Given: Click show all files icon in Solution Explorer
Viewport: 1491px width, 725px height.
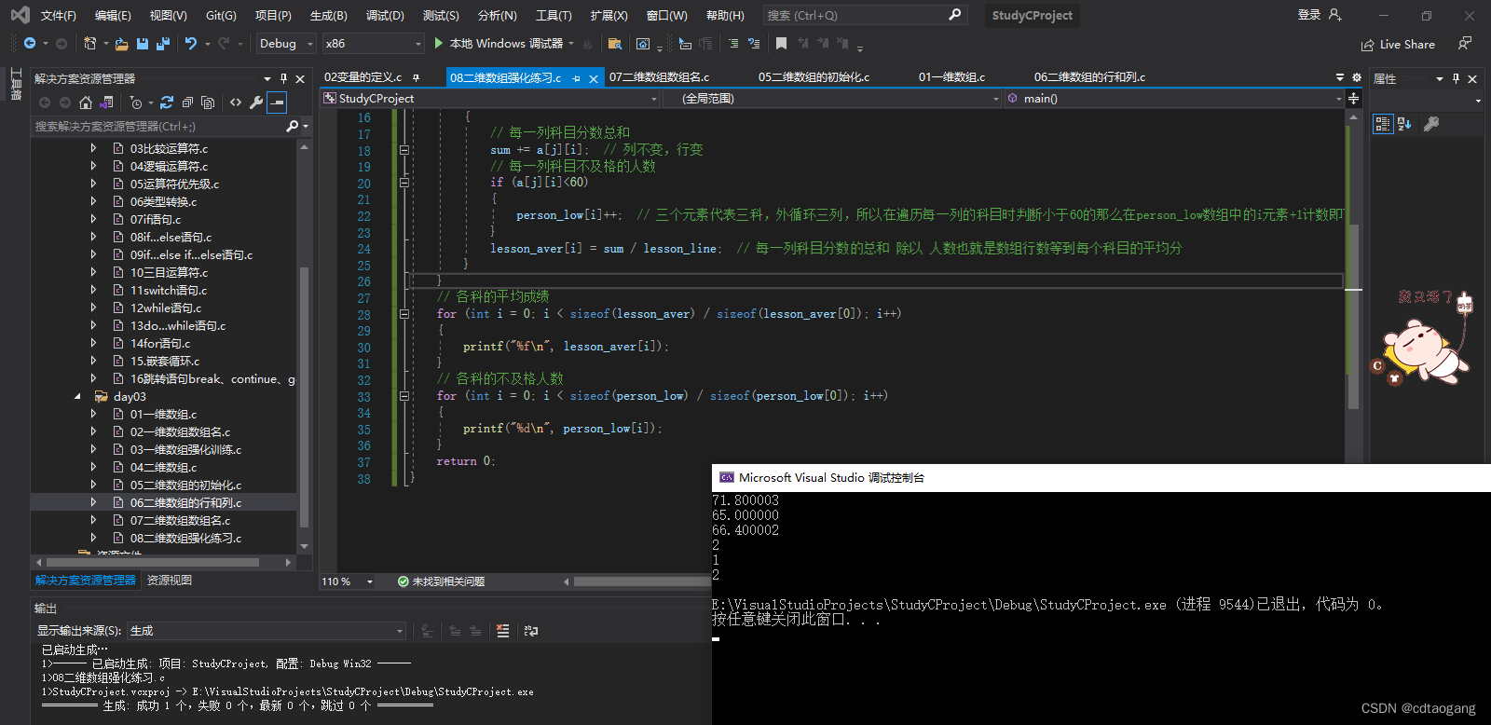Looking at the screenshot, I should [208, 103].
